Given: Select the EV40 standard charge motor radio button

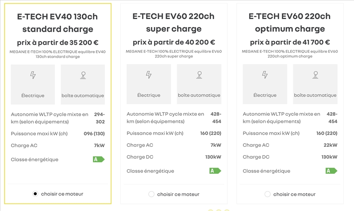Looking at the screenshot, I should click(35, 194).
